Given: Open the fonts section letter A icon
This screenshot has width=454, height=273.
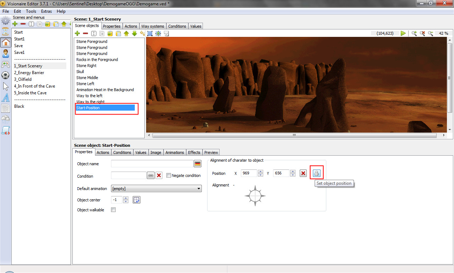Looking at the screenshot, I should [5, 97].
